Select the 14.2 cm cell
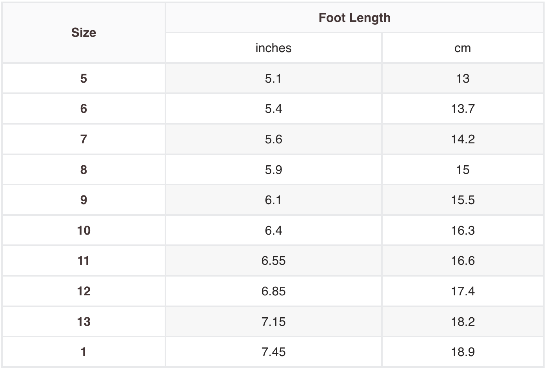Viewport: 545px width, 369px height. 463,139
